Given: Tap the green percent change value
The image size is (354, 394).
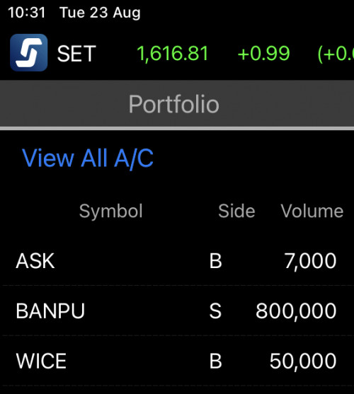Looking at the screenshot, I should (336, 54).
